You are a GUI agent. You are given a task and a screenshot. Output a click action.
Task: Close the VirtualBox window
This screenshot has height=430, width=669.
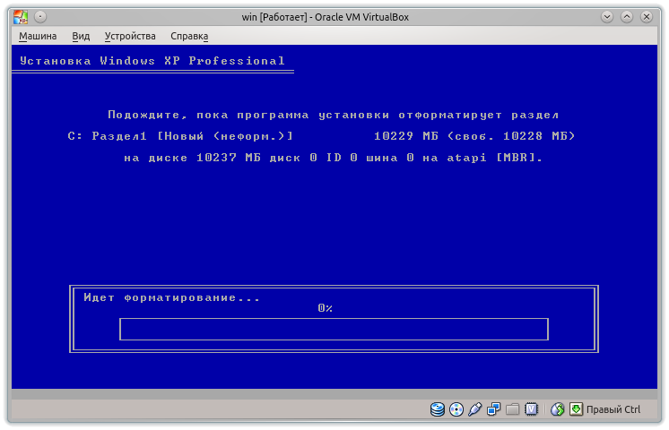647,17
